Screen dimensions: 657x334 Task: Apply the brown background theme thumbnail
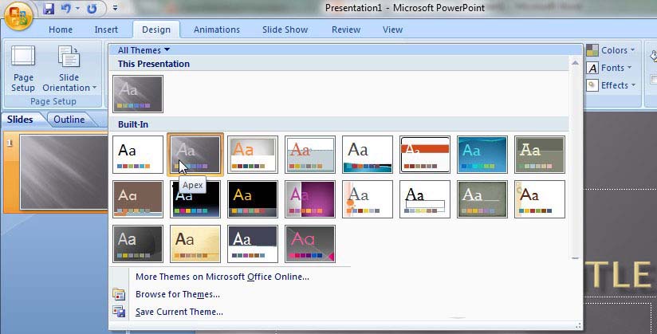coord(138,199)
